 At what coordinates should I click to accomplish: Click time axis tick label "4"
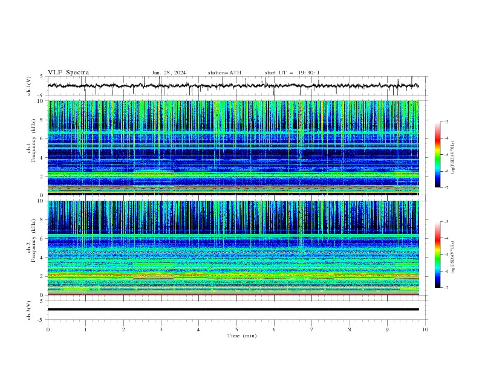coord(198,329)
